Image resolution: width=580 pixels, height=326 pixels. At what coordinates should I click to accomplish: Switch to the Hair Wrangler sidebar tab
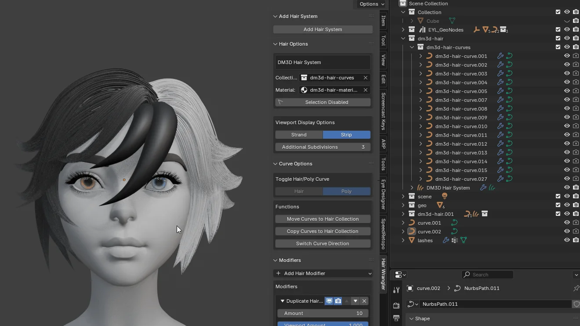pos(383,274)
